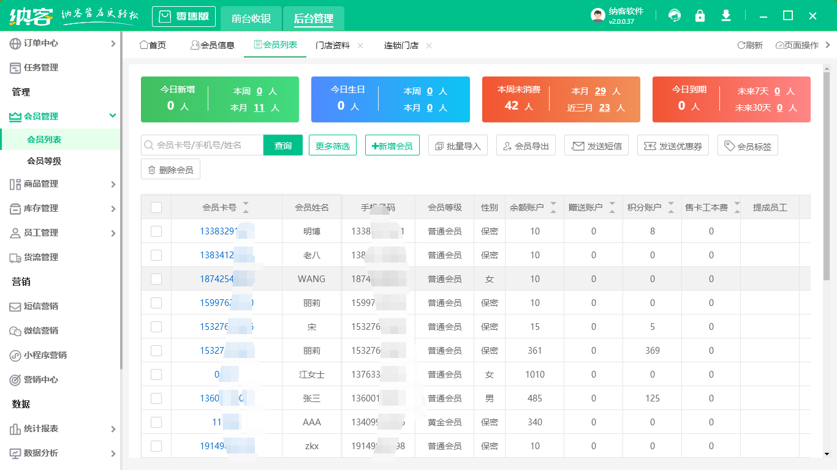This screenshot has height=470, width=837.
Task: Open the customer service headset icon
Action: pyautogui.click(x=675, y=15)
